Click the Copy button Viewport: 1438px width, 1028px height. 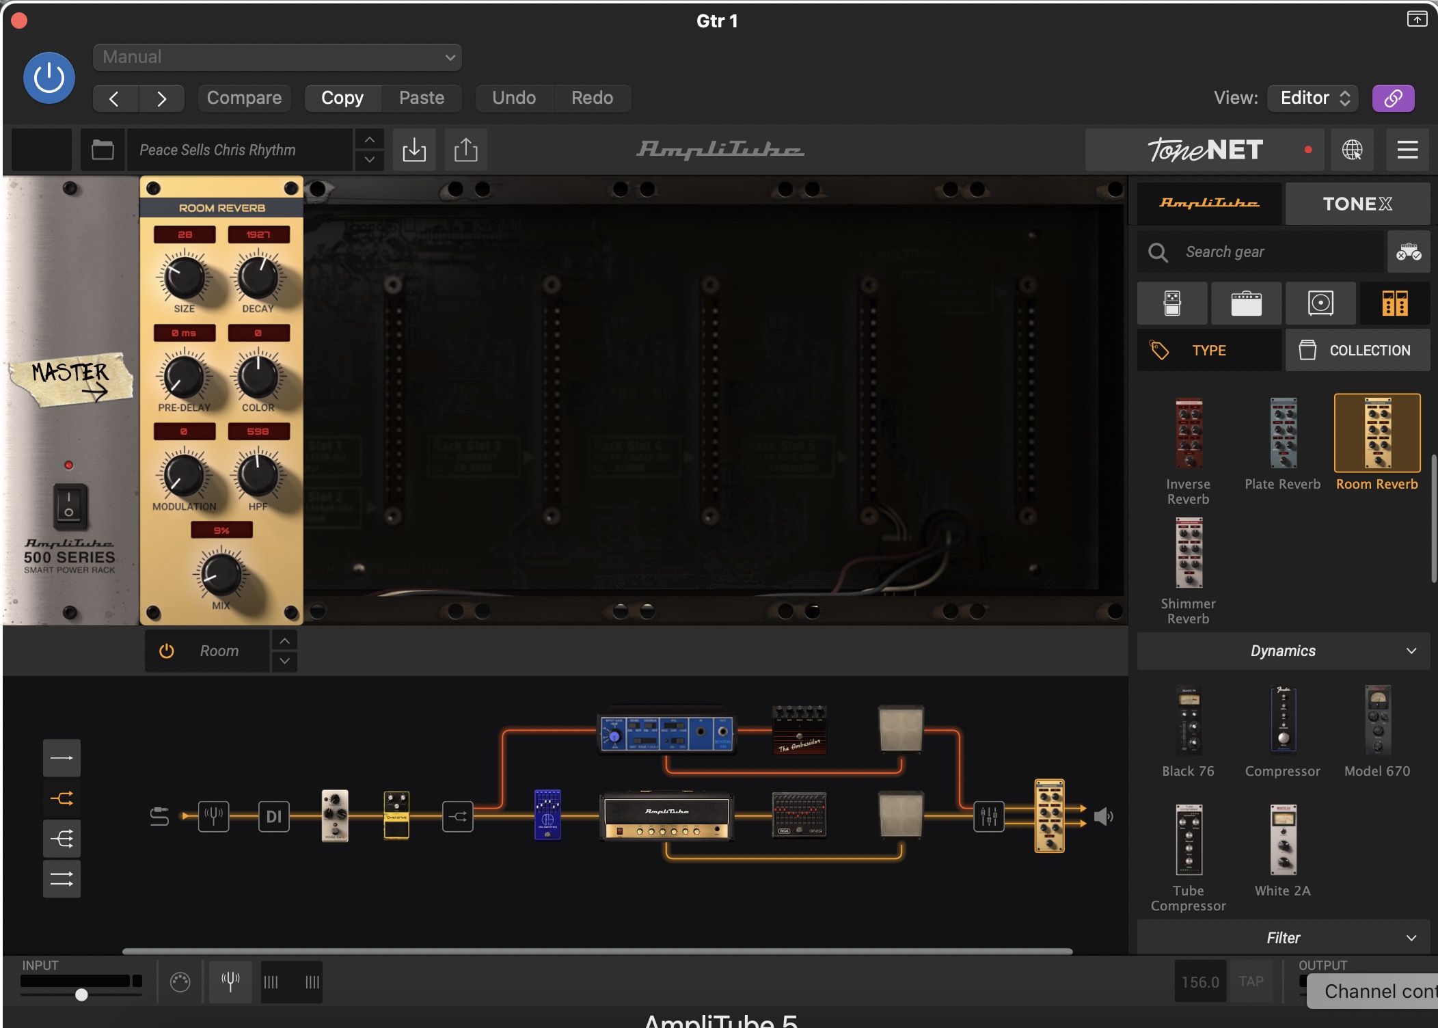pyautogui.click(x=342, y=98)
